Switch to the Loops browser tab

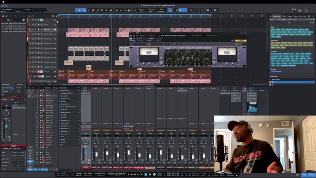pyautogui.click(x=290, y=16)
